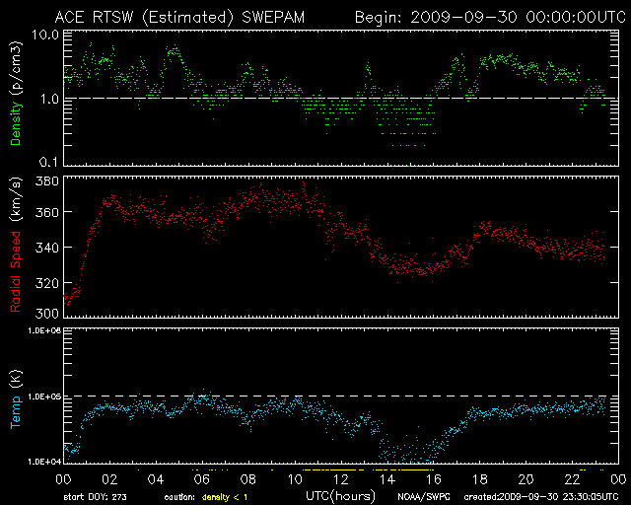Click the "1.0E+04" temperature axis value
This screenshot has height=505, width=631.
point(44,462)
